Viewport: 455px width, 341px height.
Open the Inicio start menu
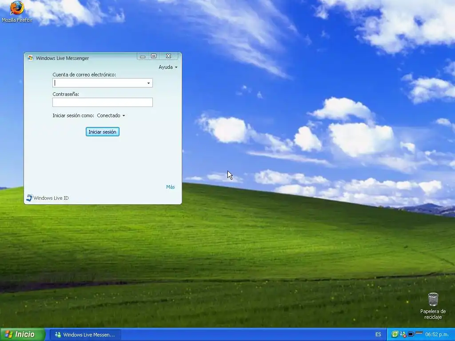point(22,334)
